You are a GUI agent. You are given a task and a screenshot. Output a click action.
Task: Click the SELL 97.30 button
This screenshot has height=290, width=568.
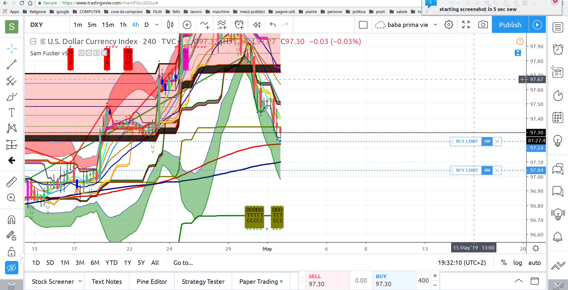click(x=327, y=280)
